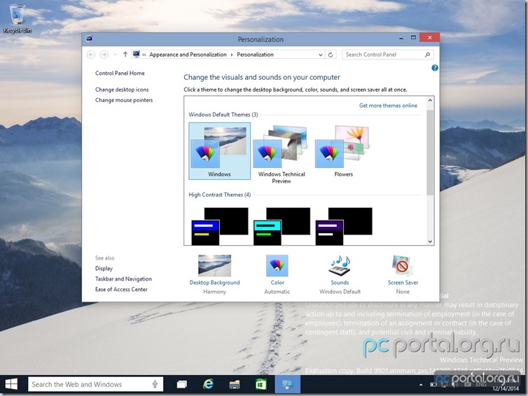Open Desktop Background settings icon
This screenshot has width=528, height=396.
click(214, 265)
